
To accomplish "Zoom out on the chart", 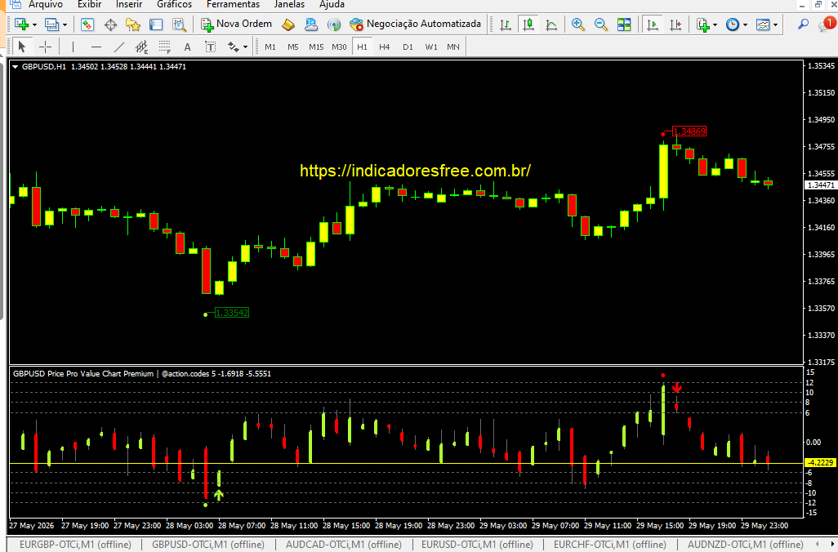I will [600, 24].
